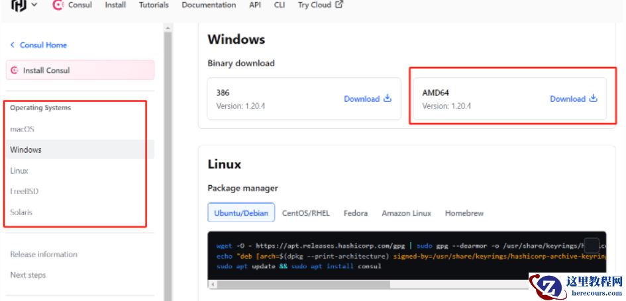626x301 pixels.
Task: Click the Consul product logo icon
Action: click(58, 5)
